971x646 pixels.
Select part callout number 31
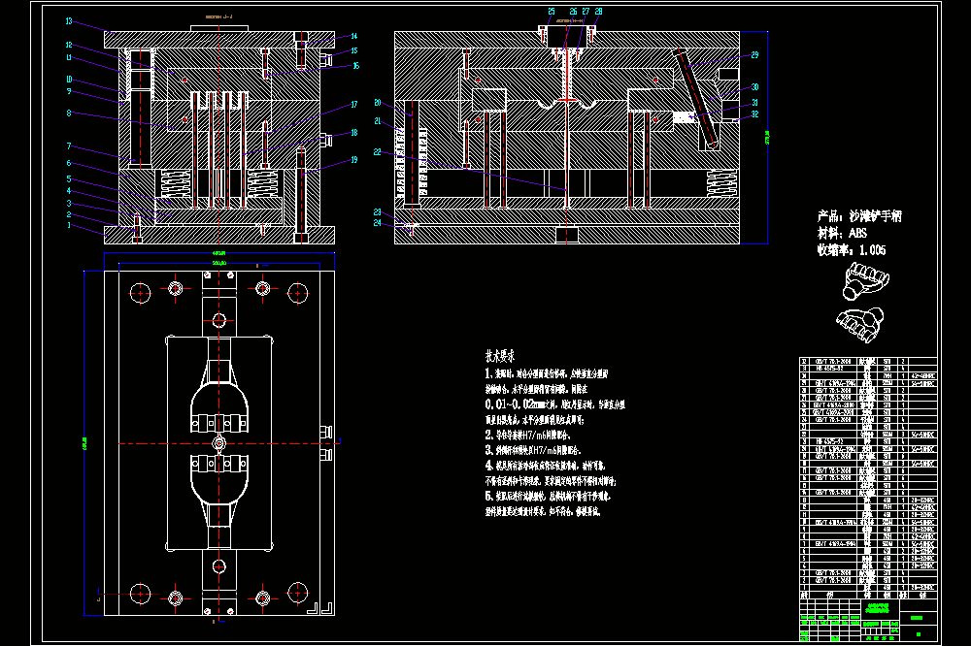754,103
